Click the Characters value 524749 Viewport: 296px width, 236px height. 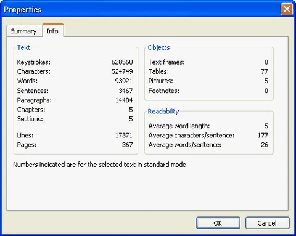point(122,71)
